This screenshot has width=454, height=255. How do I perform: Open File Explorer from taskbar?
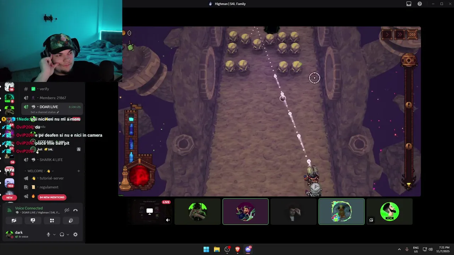[x=217, y=249]
